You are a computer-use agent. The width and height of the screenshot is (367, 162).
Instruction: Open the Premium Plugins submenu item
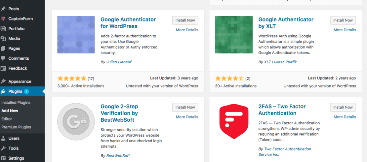click(x=16, y=127)
